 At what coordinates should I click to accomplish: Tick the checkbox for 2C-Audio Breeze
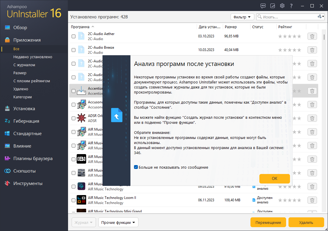pos(73,50)
